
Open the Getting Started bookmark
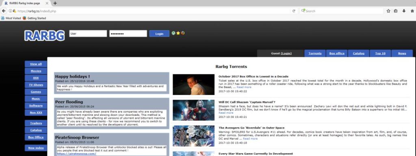[x=34, y=18]
